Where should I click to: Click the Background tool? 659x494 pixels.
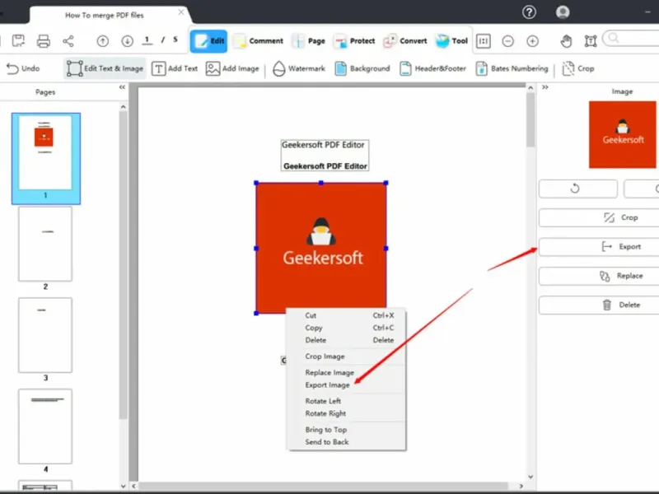click(362, 68)
